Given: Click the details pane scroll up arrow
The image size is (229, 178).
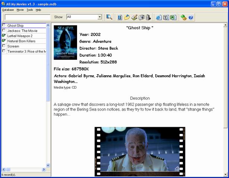Looking at the screenshot, I should [x=225, y=25].
